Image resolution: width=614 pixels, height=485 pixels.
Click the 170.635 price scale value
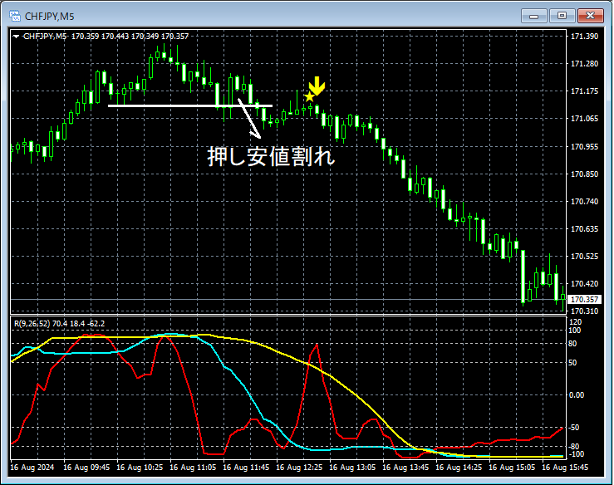(x=585, y=229)
